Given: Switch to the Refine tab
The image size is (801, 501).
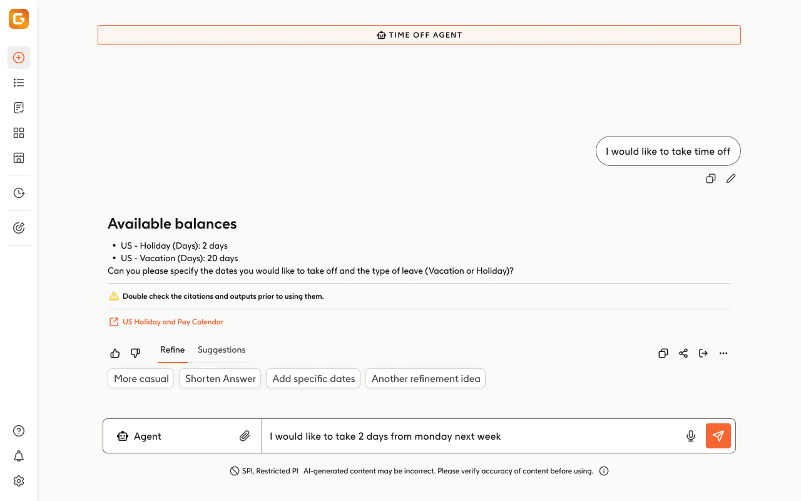Looking at the screenshot, I should coord(173,350).
